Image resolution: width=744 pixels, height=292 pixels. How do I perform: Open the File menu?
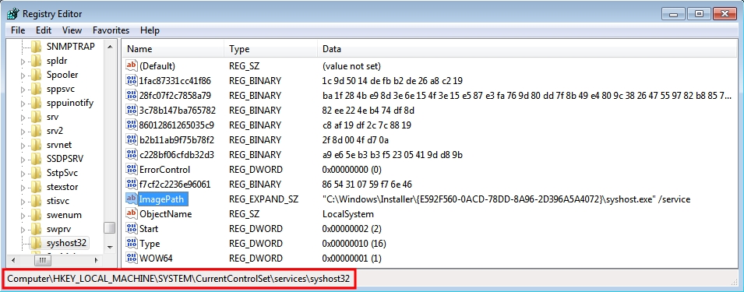(x=18, y=30)
